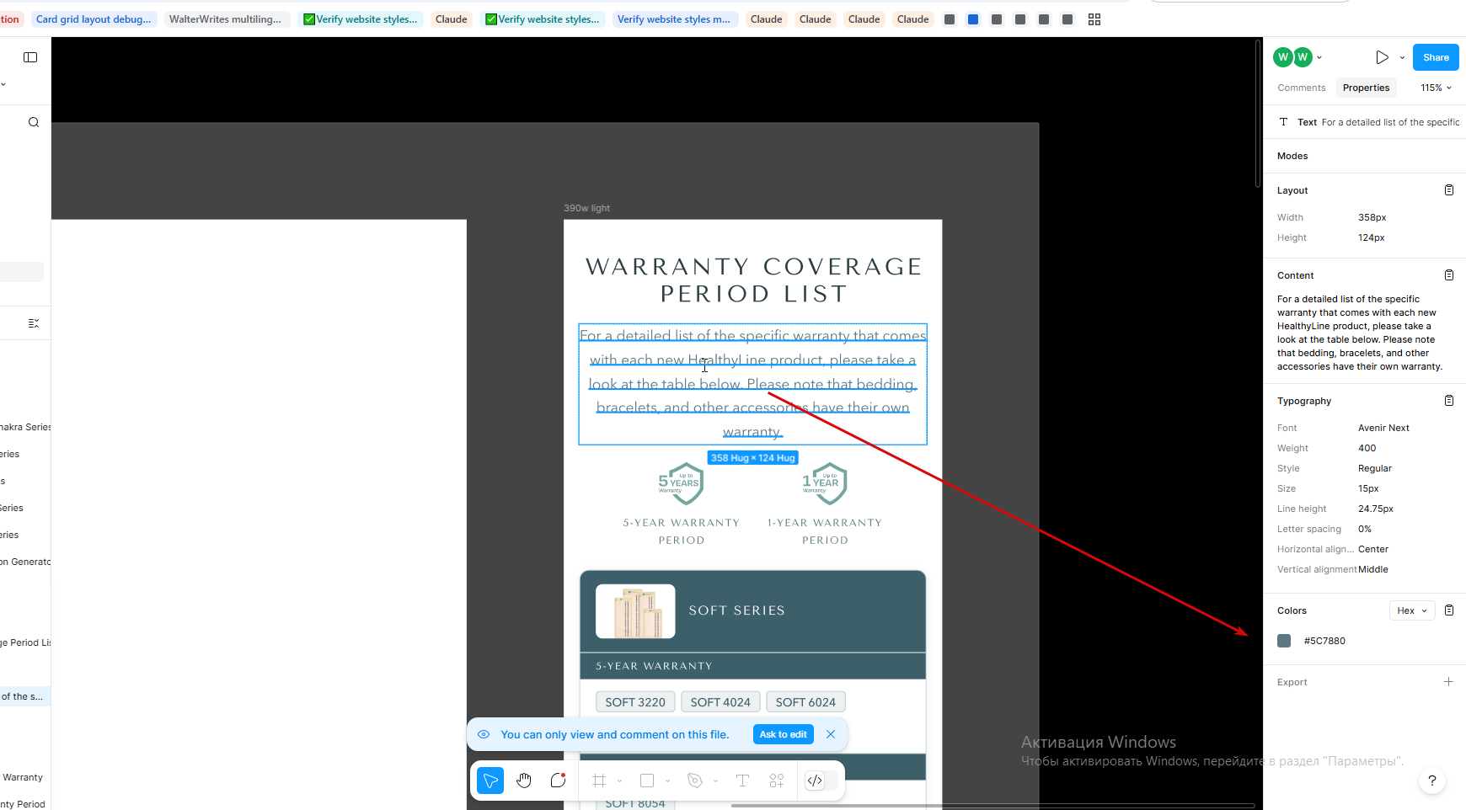Add an Export setting with plus icon
Screen dimensions: 1466x810
pos(1448,682)
